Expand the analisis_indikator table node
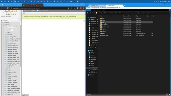Screen dimensions: 171x96 click(5, 37)
